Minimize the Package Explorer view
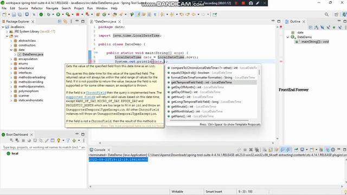The width and height of the screenshot is (347, 195). tap(77, 21)
